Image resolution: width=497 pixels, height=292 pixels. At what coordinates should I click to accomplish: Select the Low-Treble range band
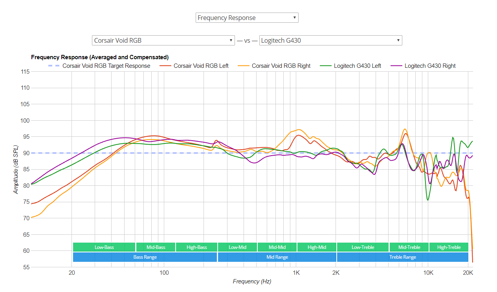click(363, 247)
